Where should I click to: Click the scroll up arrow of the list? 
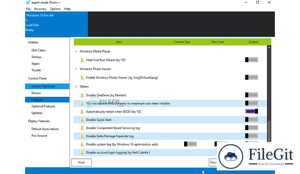point(269,47)
